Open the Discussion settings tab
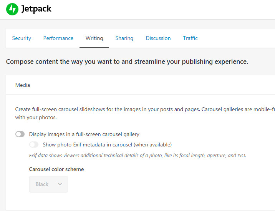275x211 pixels. click(x=158, y=38)
